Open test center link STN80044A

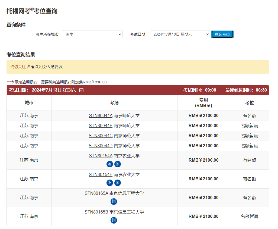tap(101, 115)
